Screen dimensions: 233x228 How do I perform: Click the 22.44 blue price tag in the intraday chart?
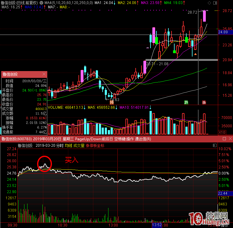[x=225, y=193]
